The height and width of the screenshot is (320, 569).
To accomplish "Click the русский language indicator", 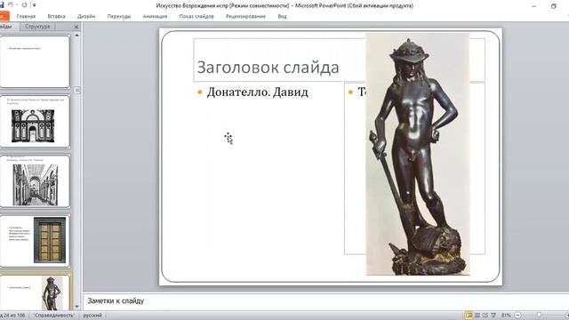I will tap(92, 316).
